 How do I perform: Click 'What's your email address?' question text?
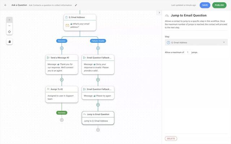(80, 26)
